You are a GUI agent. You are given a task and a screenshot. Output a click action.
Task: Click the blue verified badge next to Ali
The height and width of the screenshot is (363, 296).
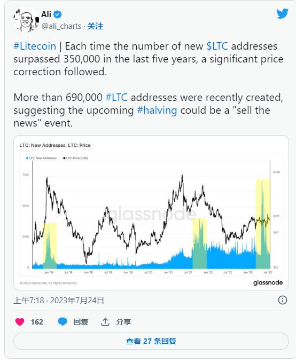pos(58,14)
